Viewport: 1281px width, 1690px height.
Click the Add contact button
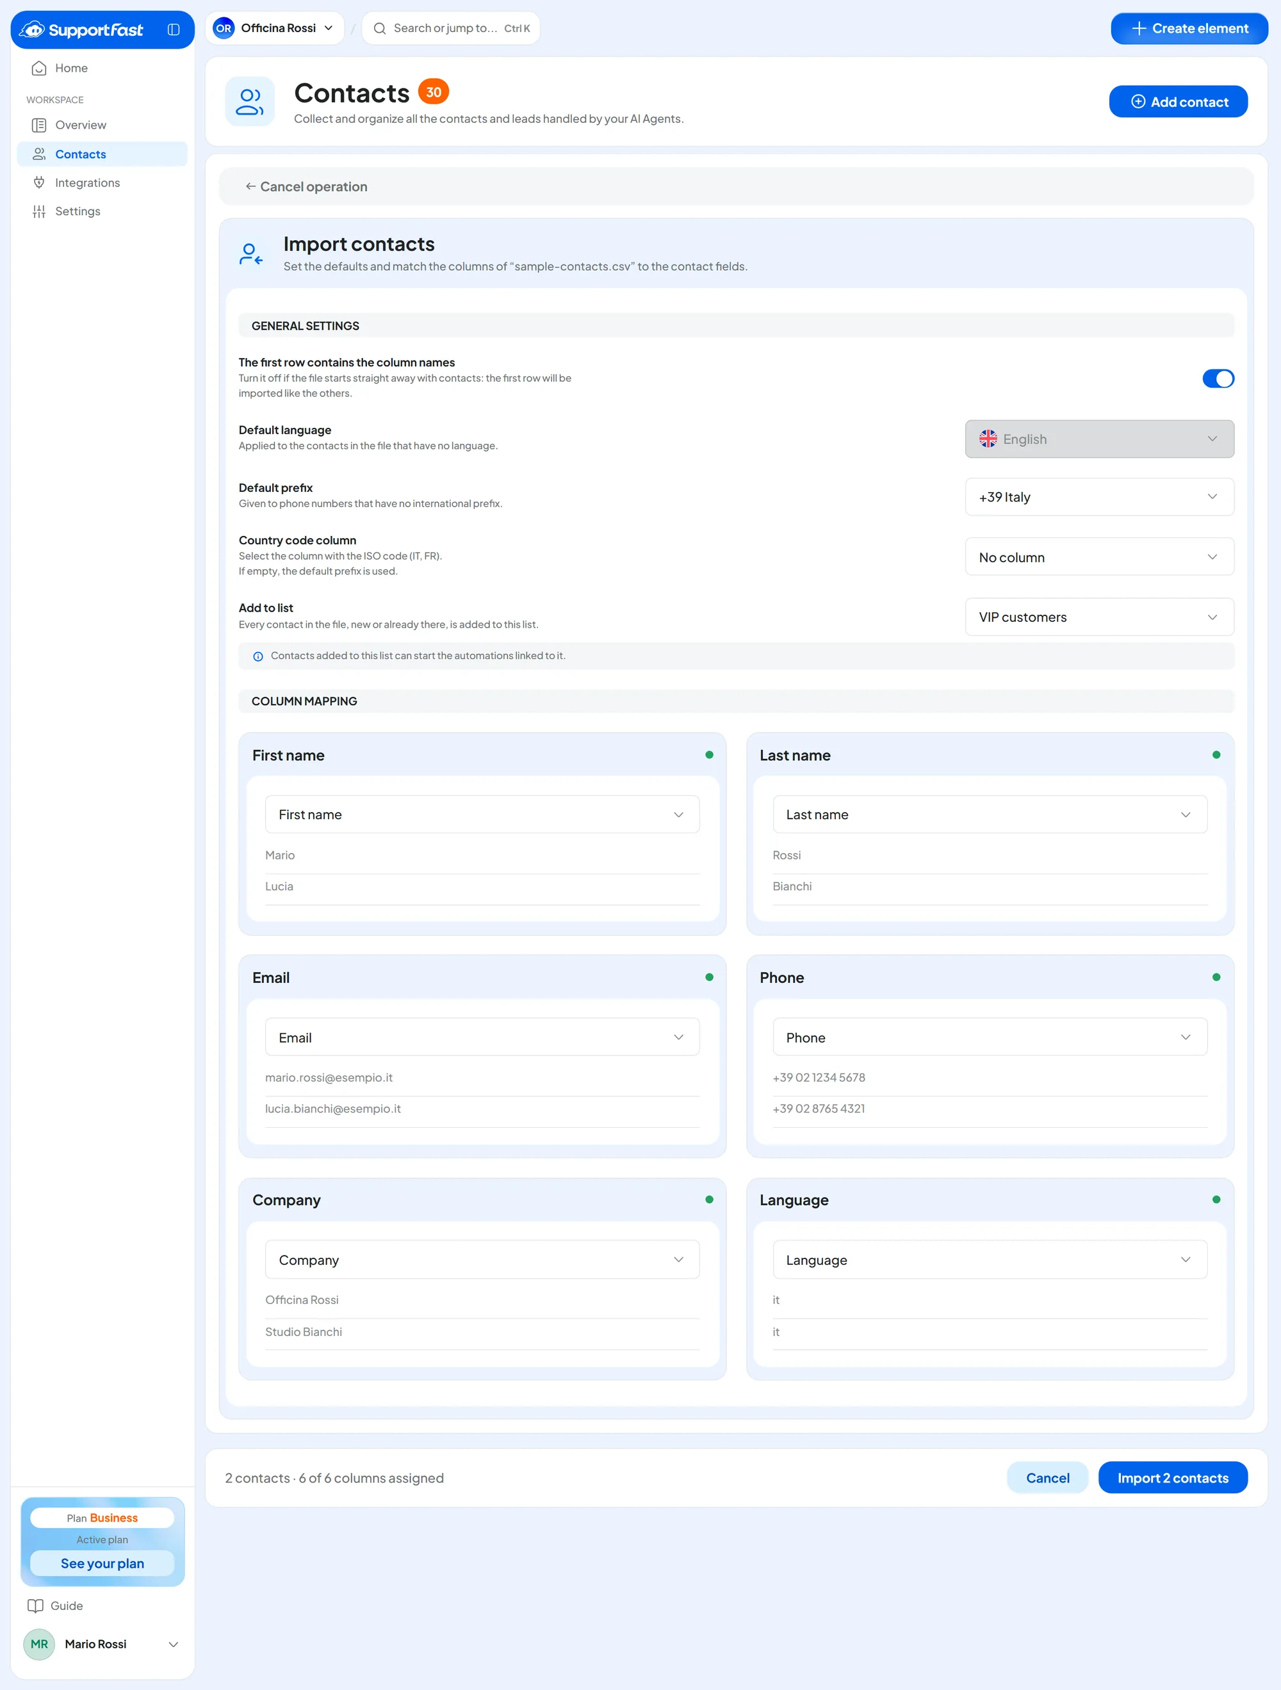pos(1178,102)
